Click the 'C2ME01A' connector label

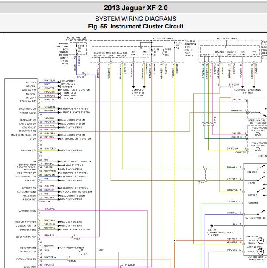[44, 201]
